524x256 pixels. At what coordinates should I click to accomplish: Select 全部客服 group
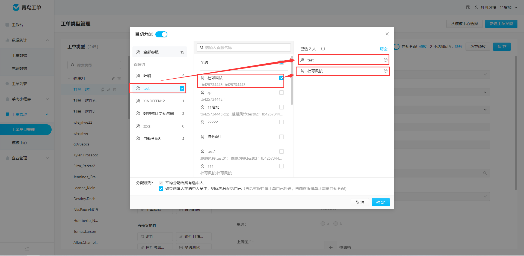coord(160,52)
